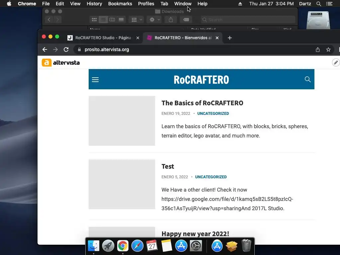Click UNCATEGORIZED under the Test post
This screenshot has width=340, height=255.
[211, 177]
